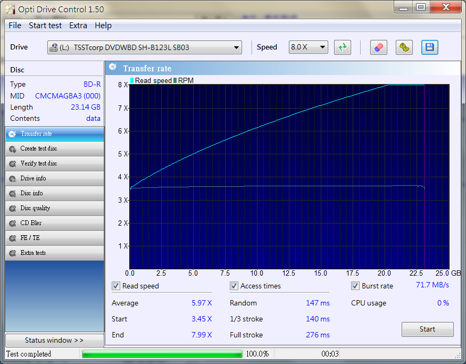Click the blue floppy disk save icon

pos(430,47)
